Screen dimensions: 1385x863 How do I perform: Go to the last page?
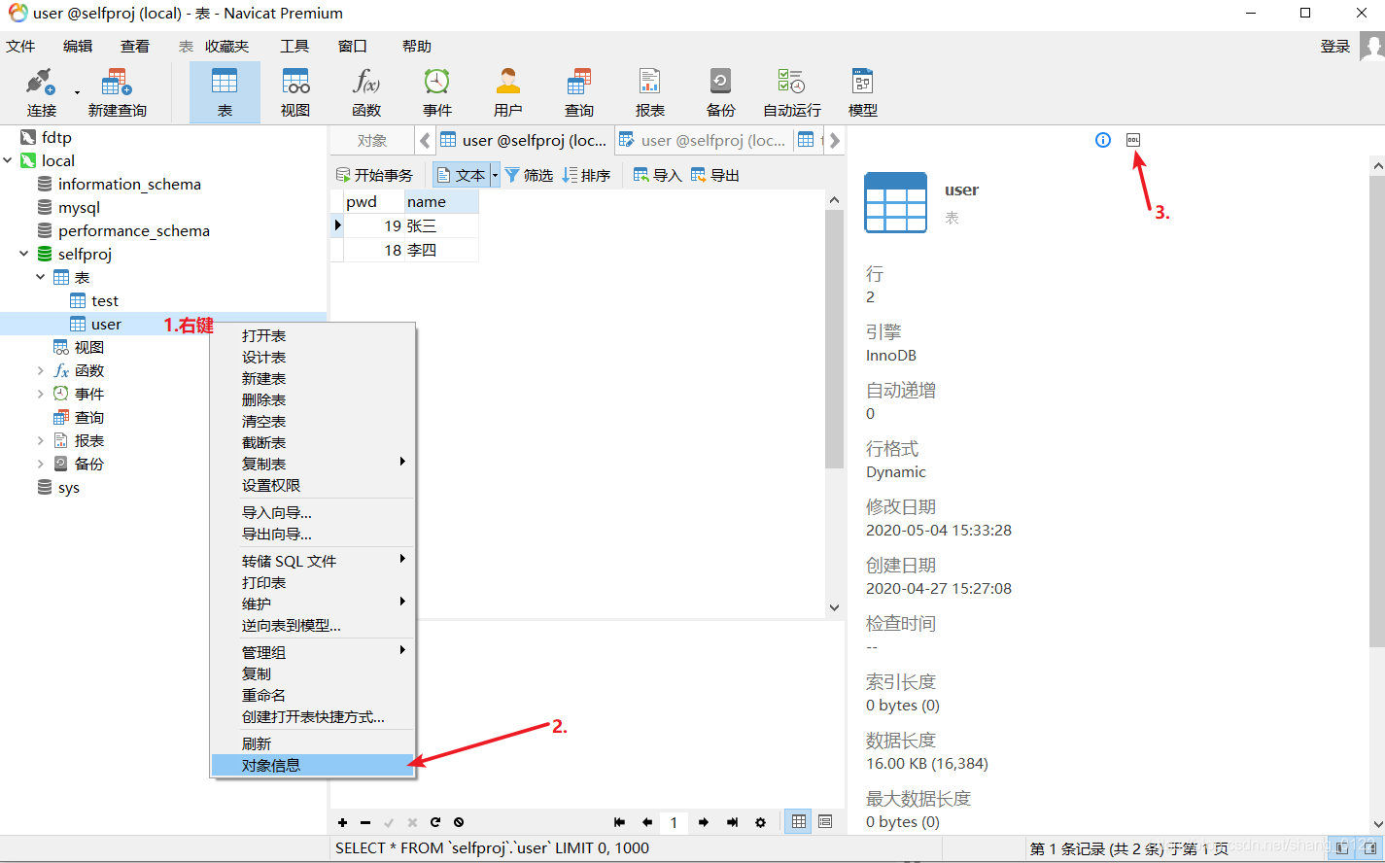pos(732,822)
